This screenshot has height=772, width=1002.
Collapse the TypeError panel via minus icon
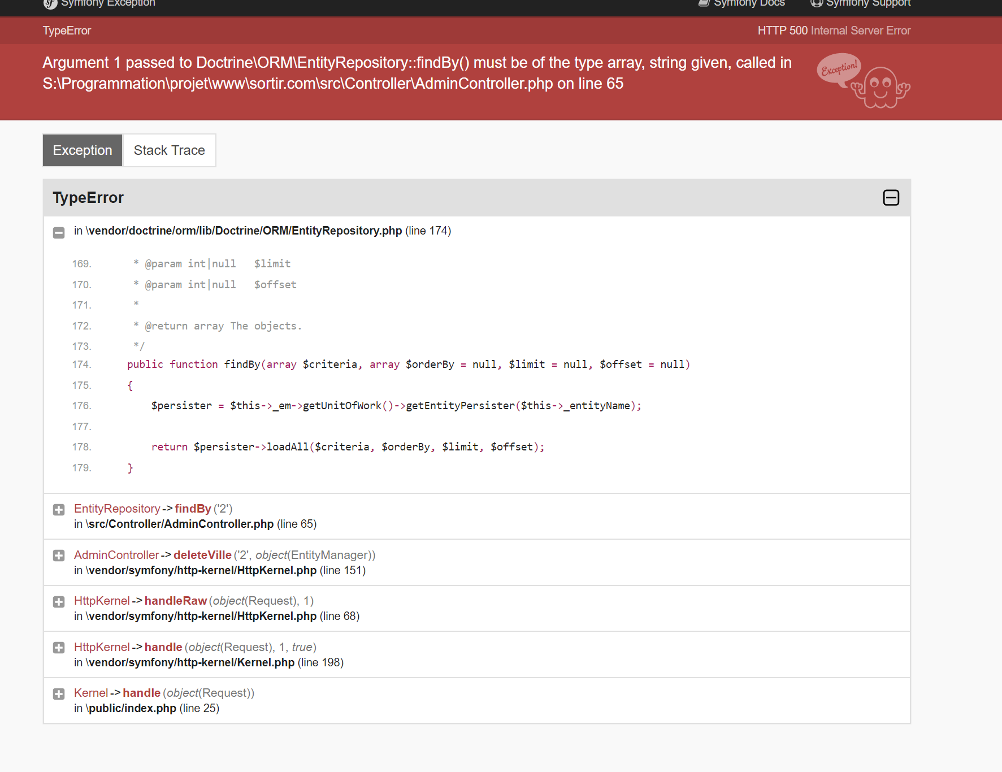coord(891,198)
